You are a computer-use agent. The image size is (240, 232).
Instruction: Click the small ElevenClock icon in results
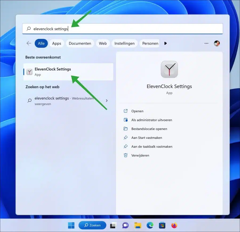(29, 72)
